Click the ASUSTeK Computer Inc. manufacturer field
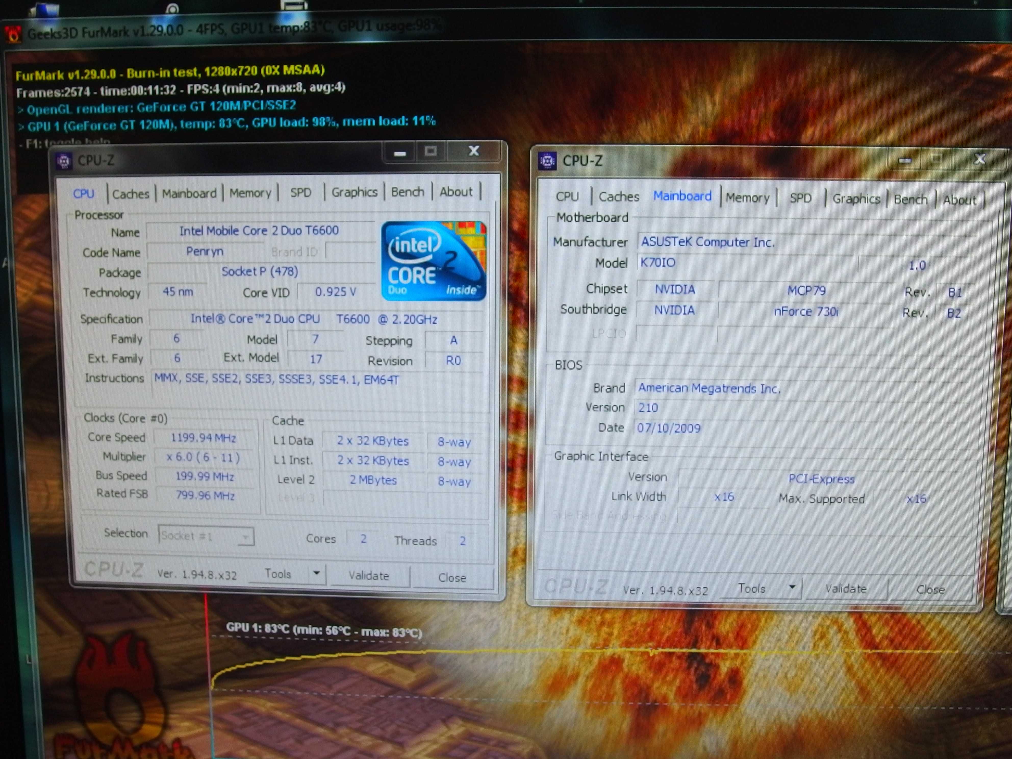The image size is (1012, 759). coord(807,242)
